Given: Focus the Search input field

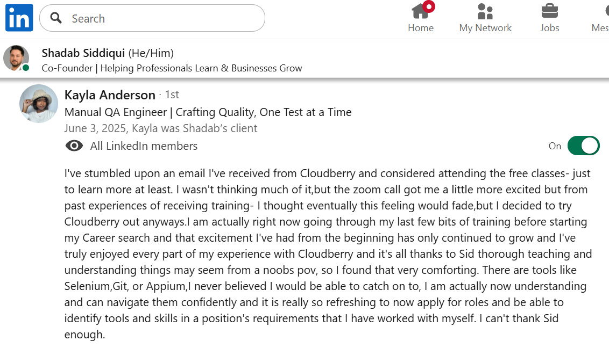Looking at the screenshot, I should point(161,18).
